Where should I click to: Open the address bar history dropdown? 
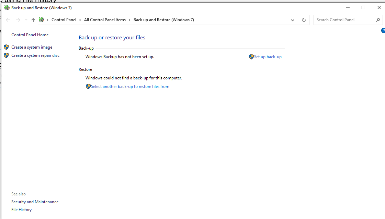tap(292, 20)
